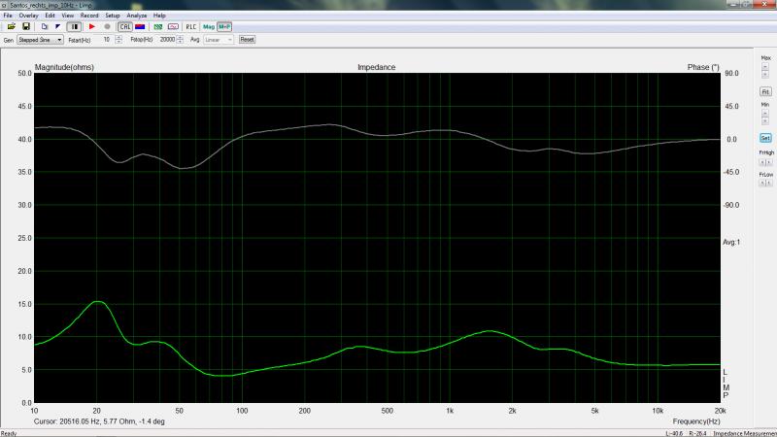Click the RLC estimation toolbar icon
This screenshot has height=437, width=777.
tap(190, 26)
